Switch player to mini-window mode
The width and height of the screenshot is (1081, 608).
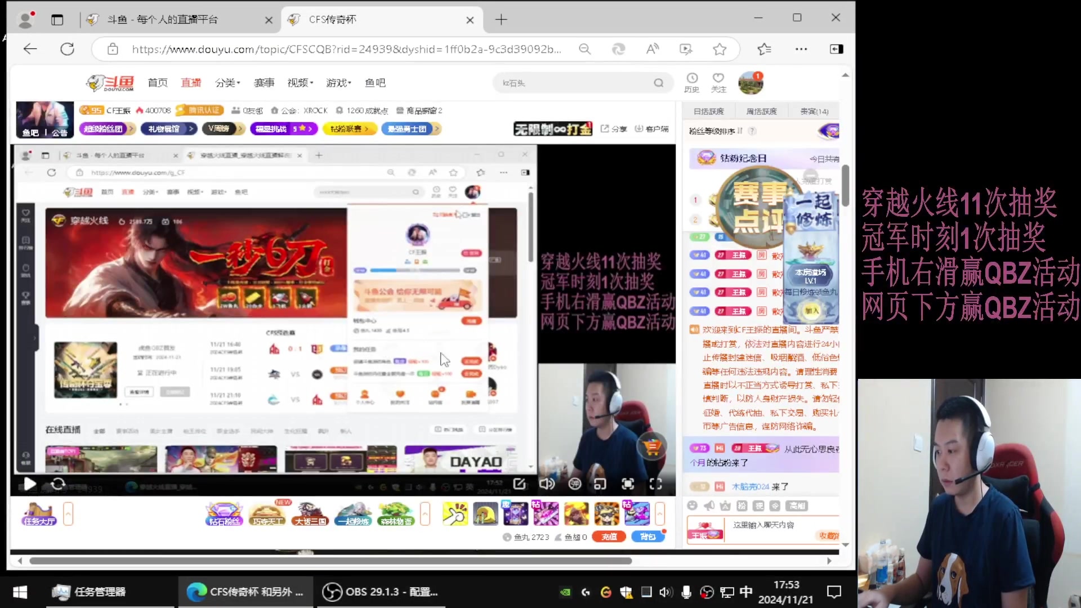click(600, 484)
